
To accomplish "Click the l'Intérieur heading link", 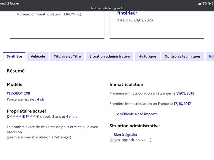I will coord(127,13).
